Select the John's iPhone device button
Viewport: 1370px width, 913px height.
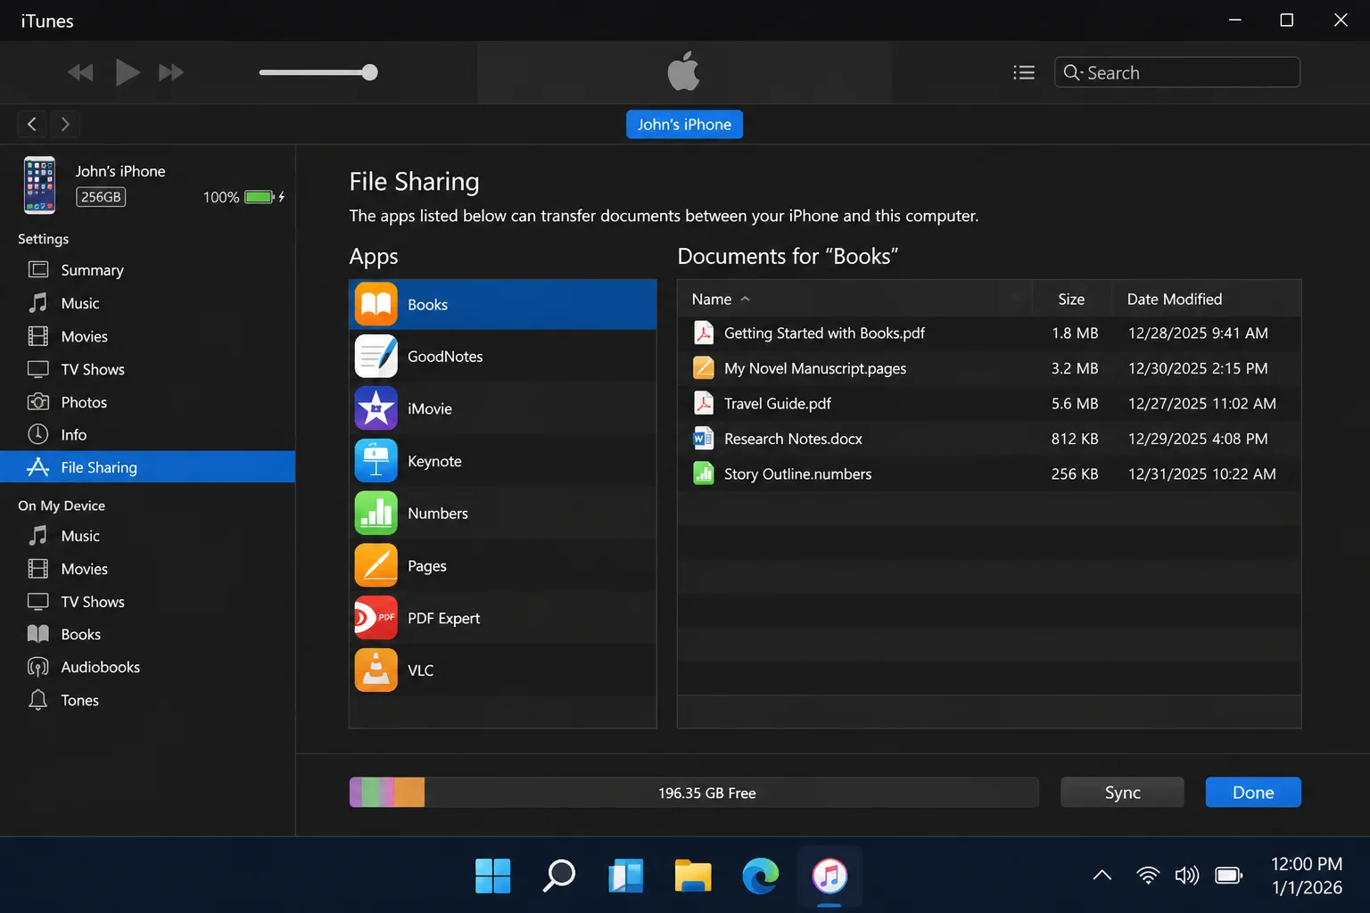(684, 125)
